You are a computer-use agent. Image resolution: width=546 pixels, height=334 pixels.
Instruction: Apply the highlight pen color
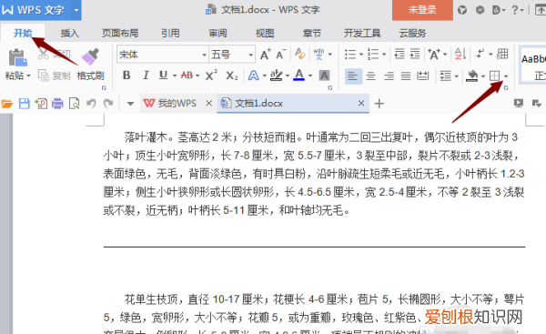277,76
